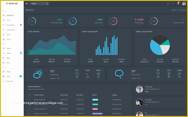Enter fullscreen with the top bar icon
Screen dimensions: 188x117
coord(168,3)
